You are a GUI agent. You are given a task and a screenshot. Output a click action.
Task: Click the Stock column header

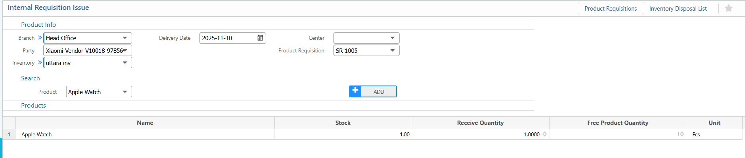343,123
